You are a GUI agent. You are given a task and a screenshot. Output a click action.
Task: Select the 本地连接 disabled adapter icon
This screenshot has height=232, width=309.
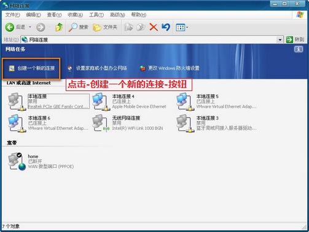(17, 102)
